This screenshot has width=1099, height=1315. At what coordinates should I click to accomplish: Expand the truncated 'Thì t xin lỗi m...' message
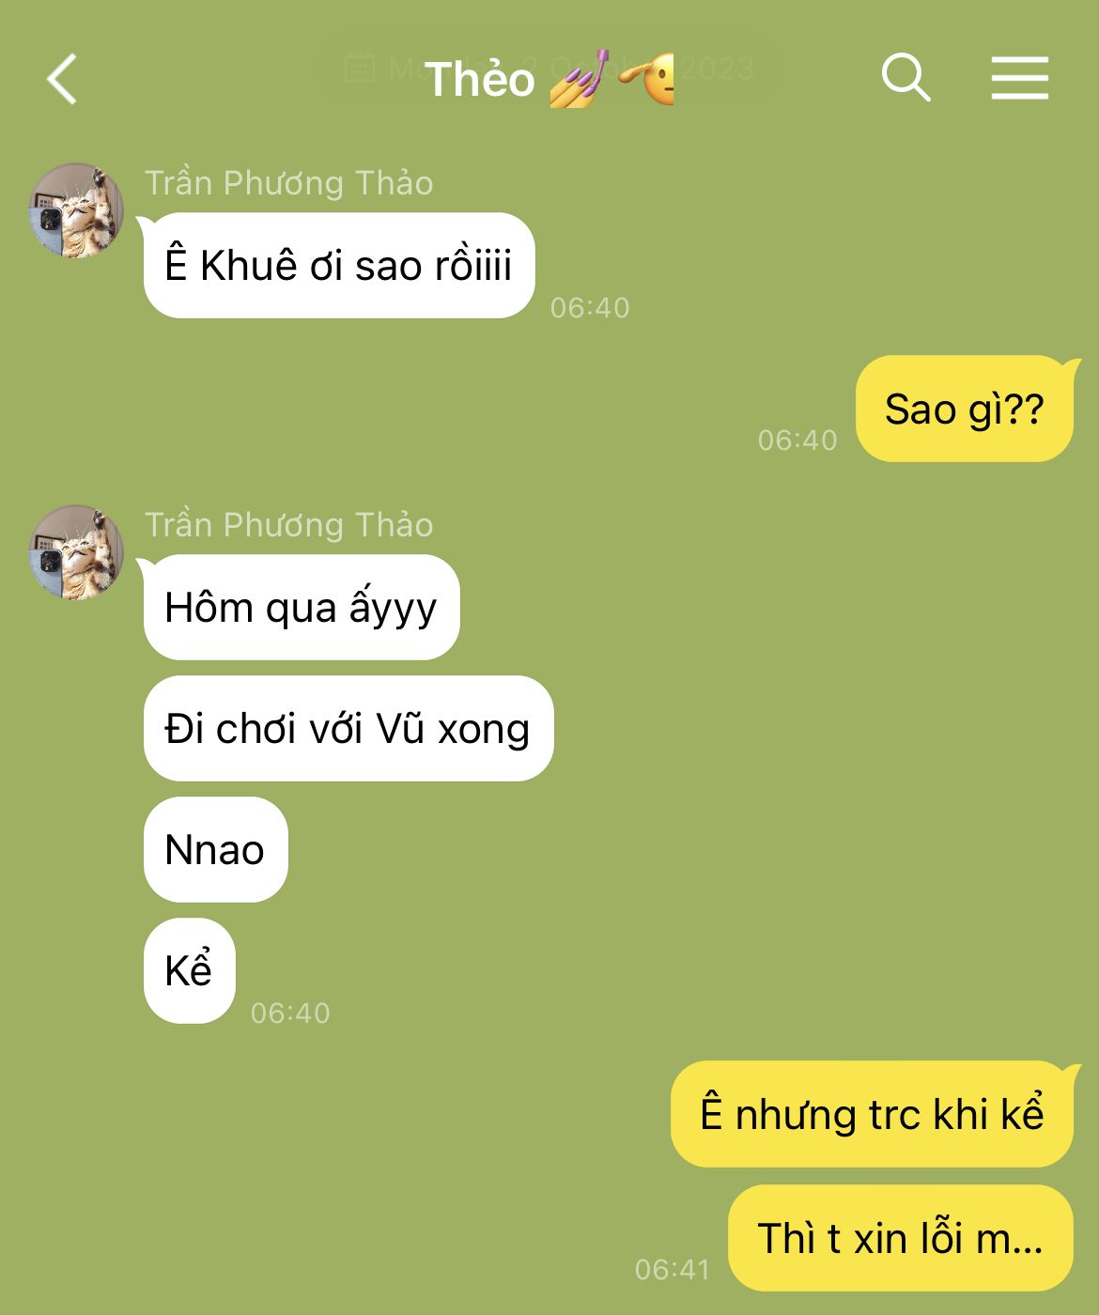pos(901,1238)
